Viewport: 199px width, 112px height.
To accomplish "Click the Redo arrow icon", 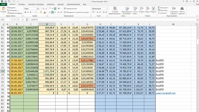I will [x=14, y=1].
